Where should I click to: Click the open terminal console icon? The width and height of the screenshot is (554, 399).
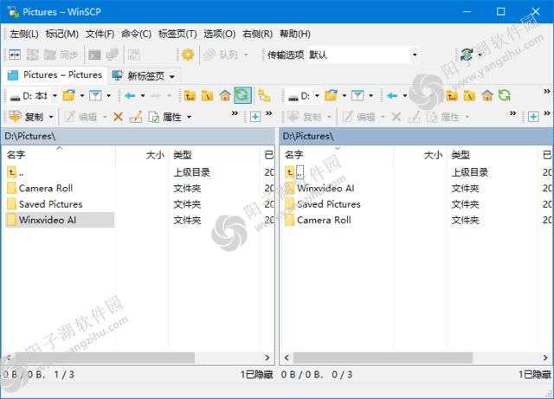94,55
